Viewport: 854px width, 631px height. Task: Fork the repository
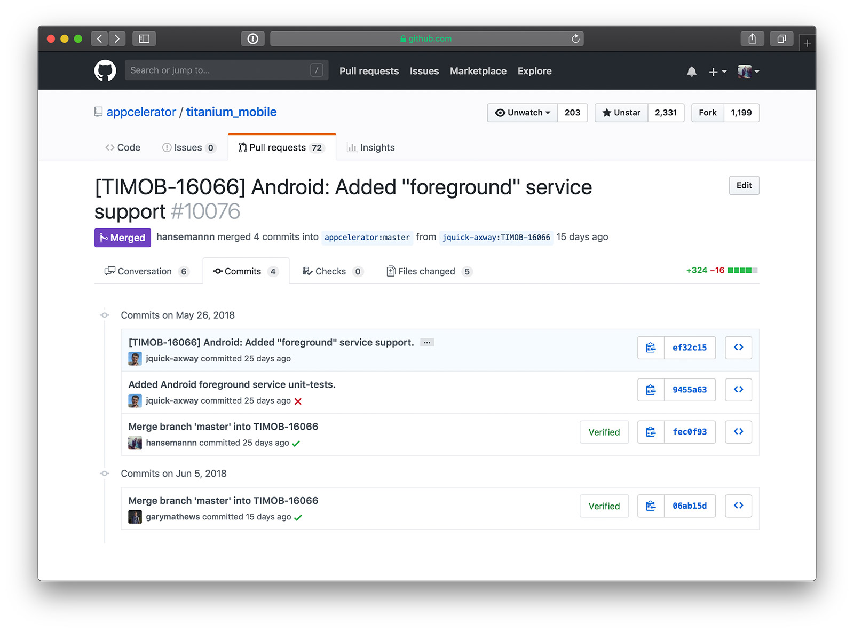coord(708,113)
